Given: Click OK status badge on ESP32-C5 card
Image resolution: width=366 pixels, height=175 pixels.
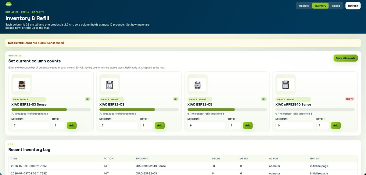Looking at the screenshot, I should click(x=264, y=99).
